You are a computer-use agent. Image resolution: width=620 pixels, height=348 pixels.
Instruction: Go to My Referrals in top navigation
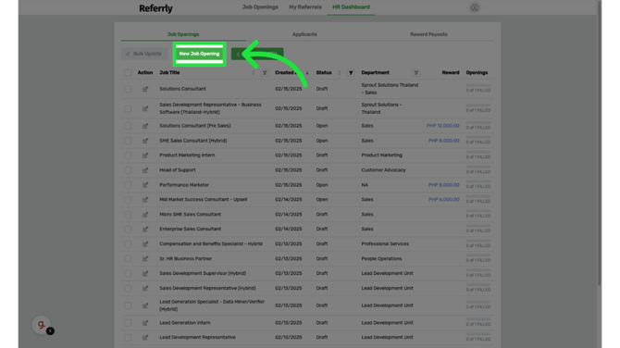[x=304, y=7]
